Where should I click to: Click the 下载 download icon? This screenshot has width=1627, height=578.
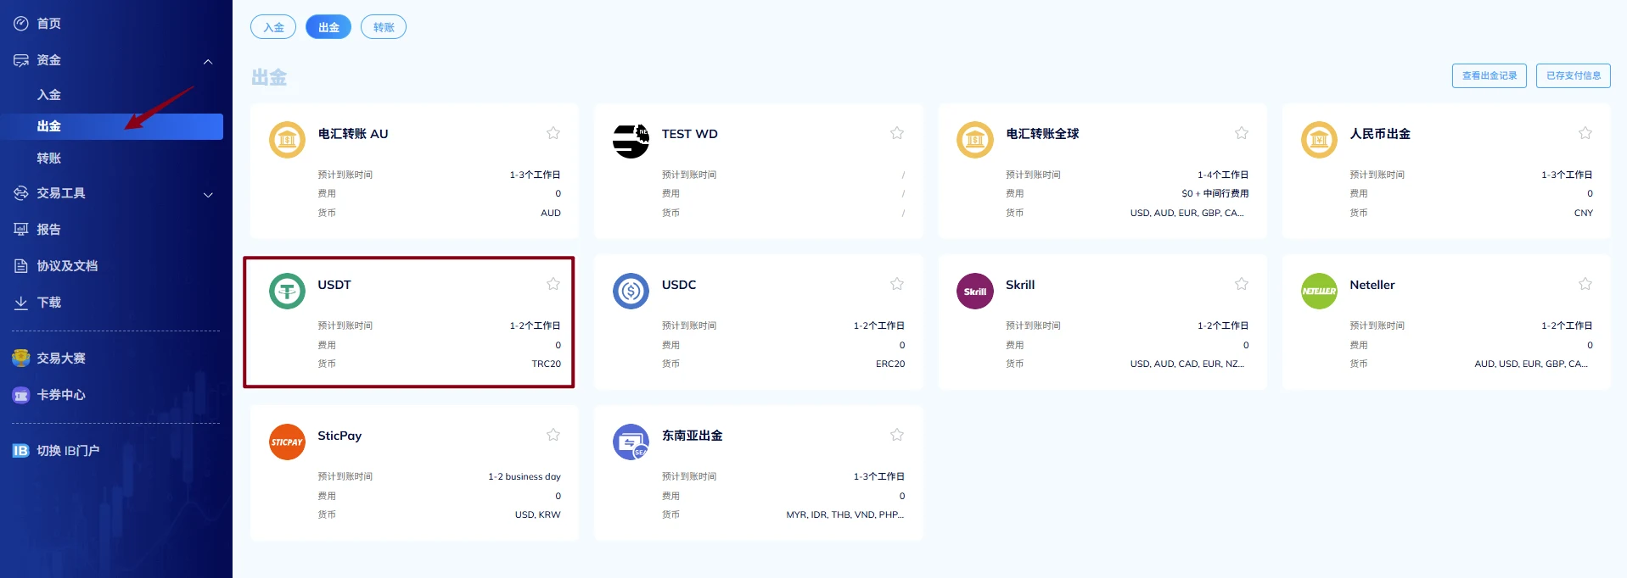(x=21, y=303)
